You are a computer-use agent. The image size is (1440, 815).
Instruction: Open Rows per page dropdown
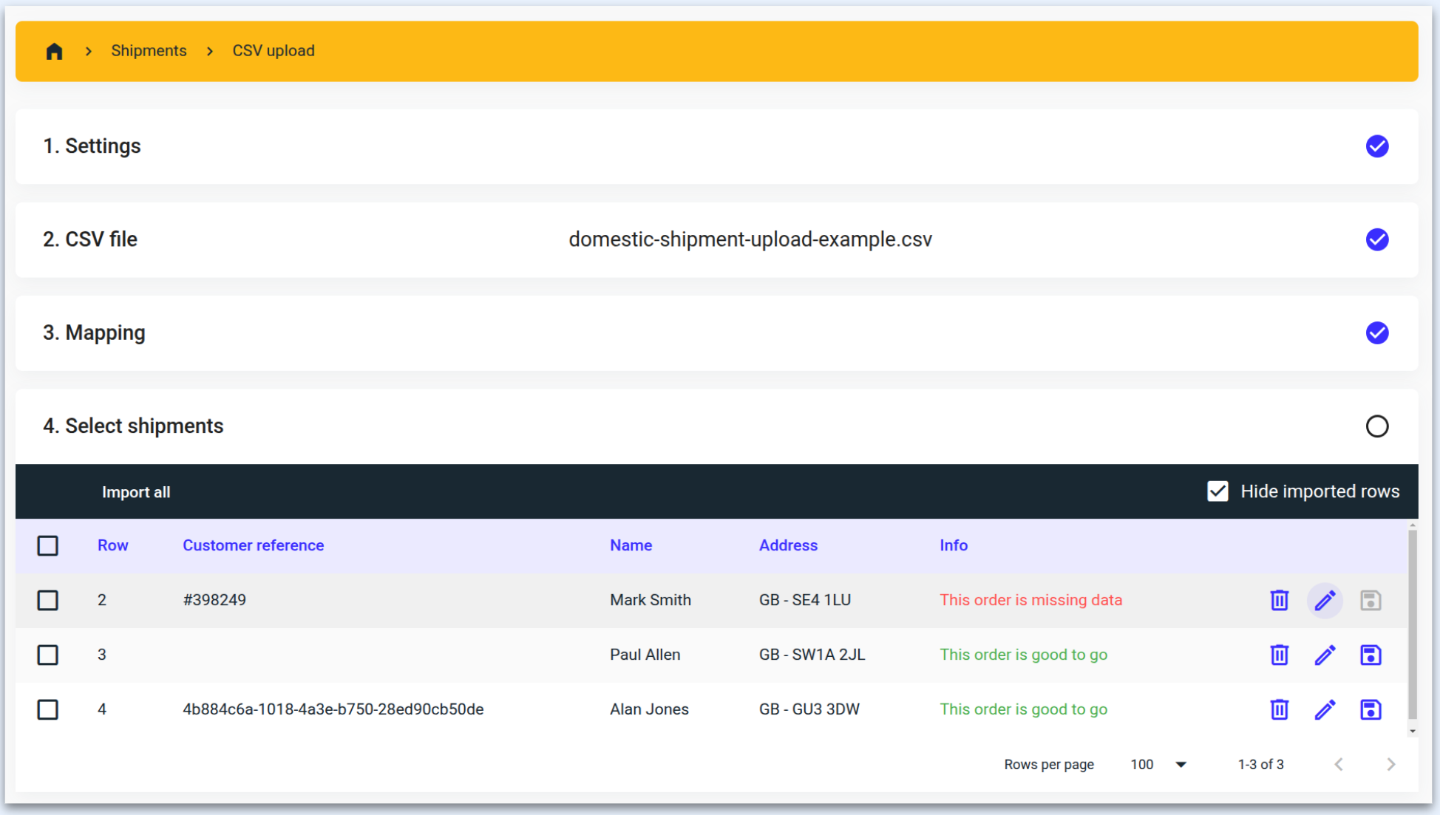pos(1158,764)
